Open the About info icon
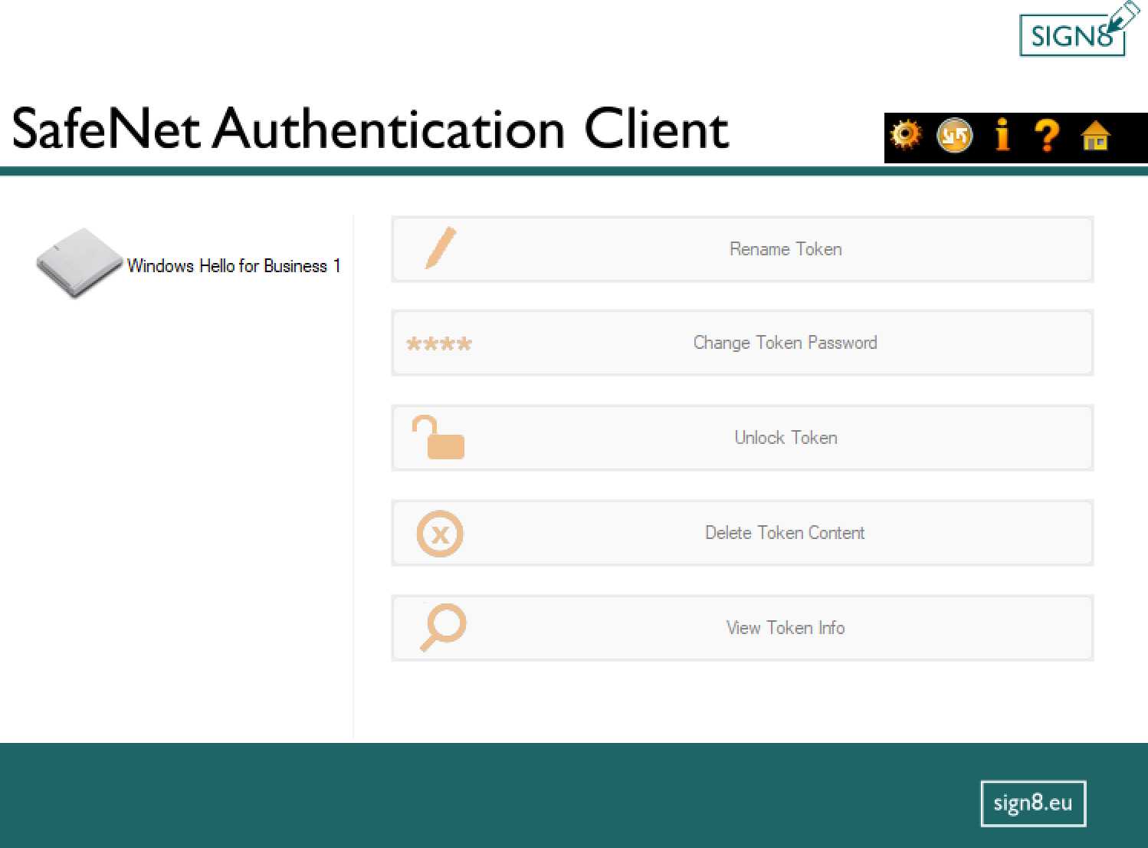The height and width of the screenshot is (848, 1148). tap(1002, 135)
